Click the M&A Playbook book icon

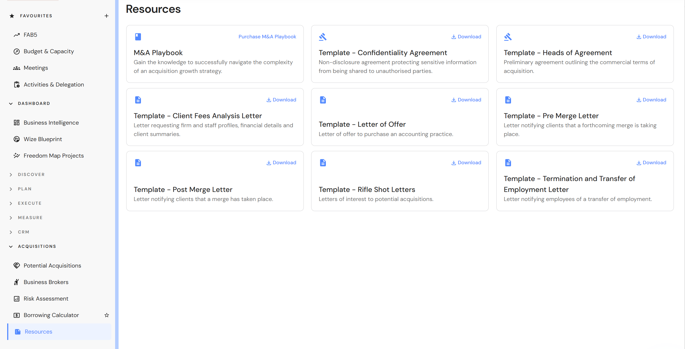click(x=138, y=37)
